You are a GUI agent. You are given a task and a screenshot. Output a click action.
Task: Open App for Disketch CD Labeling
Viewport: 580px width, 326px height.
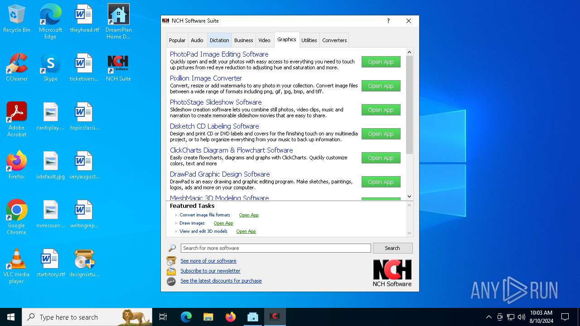(x=381, y=134)
